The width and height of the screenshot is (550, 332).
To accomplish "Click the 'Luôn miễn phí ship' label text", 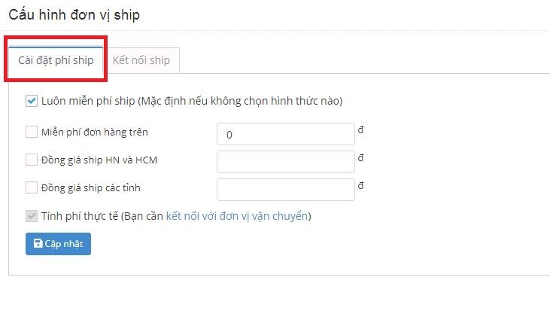I will coord(88,101).
